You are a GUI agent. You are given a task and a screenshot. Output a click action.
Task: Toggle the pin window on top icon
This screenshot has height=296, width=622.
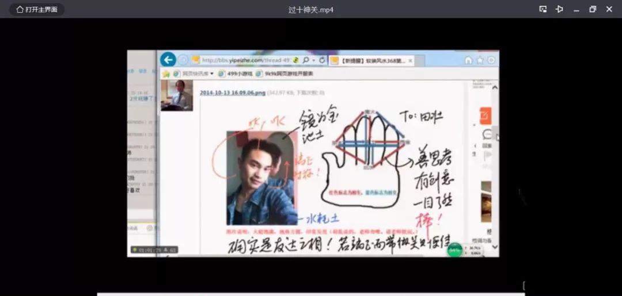(559, 9)
